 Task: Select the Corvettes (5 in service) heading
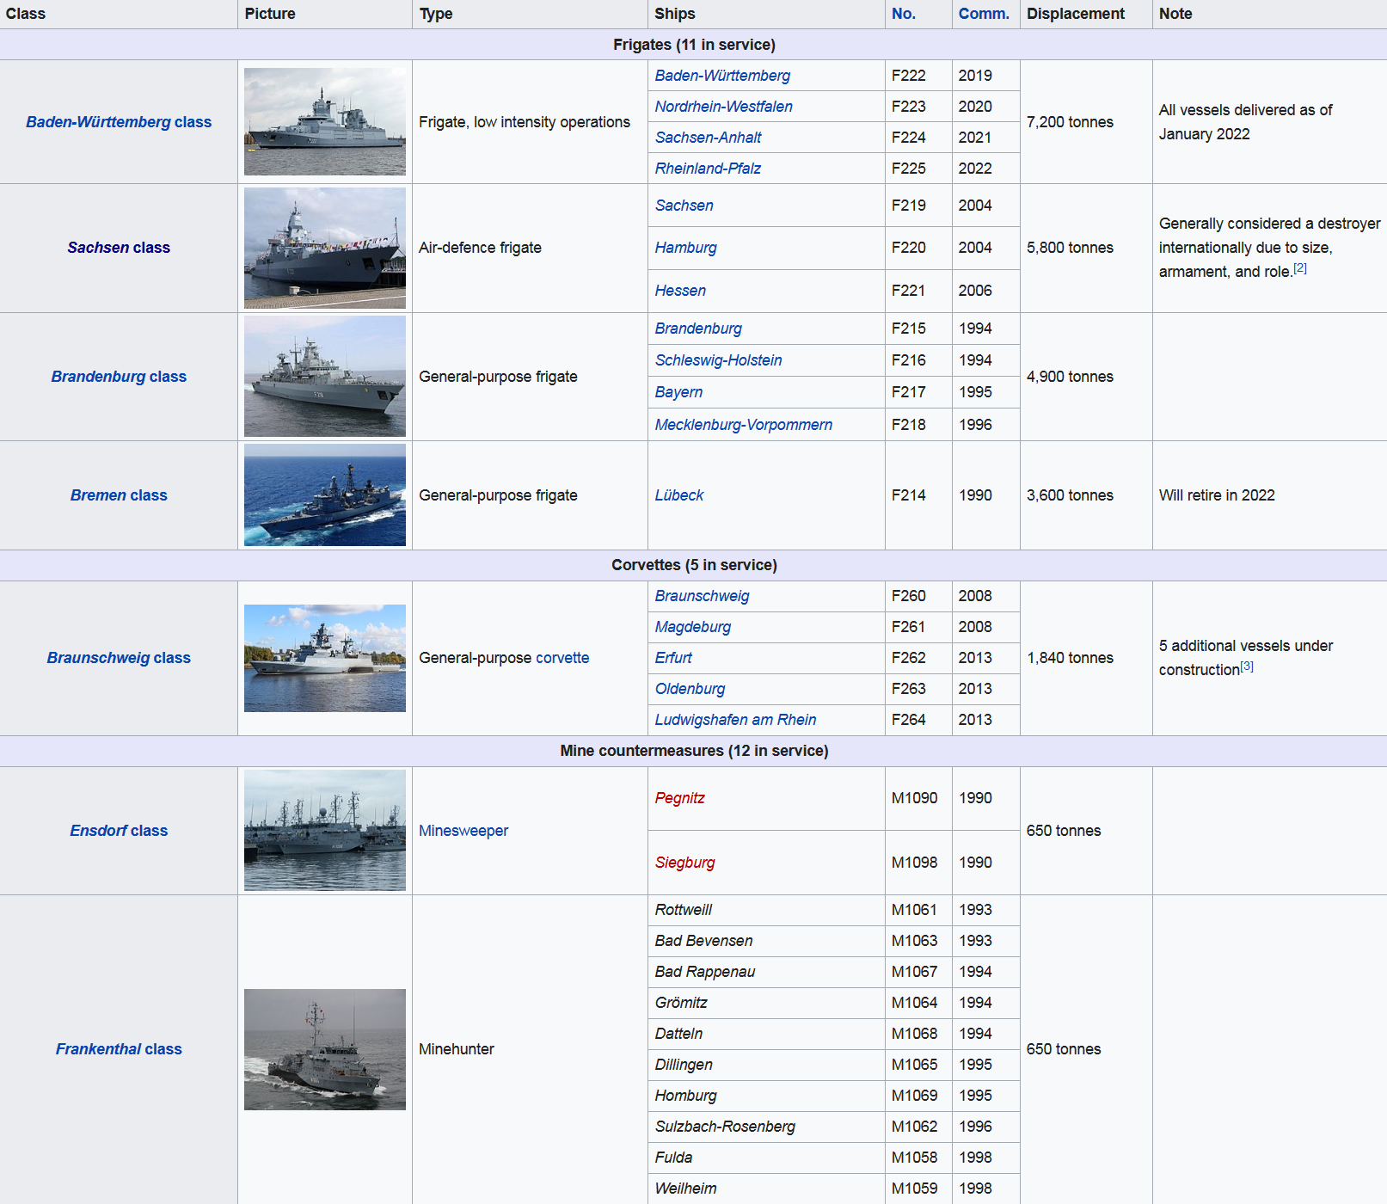click(x=693, y=565)
